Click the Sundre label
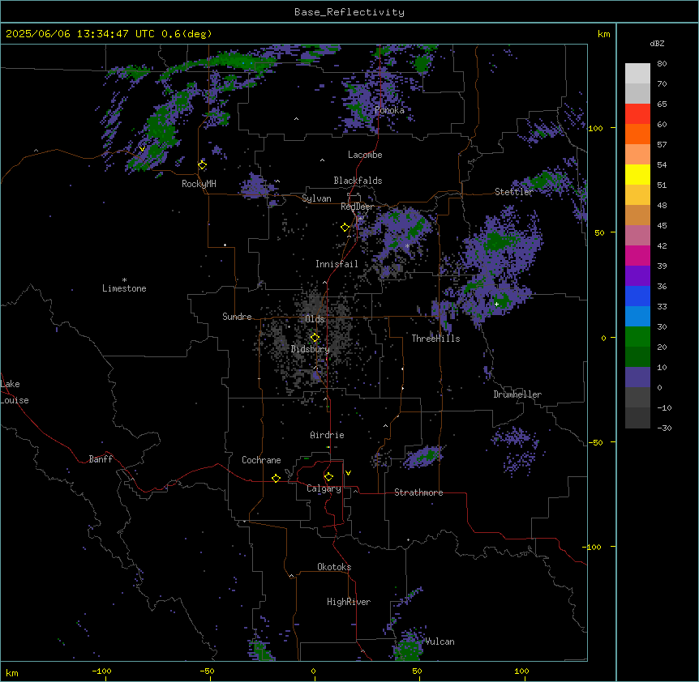 237,317
